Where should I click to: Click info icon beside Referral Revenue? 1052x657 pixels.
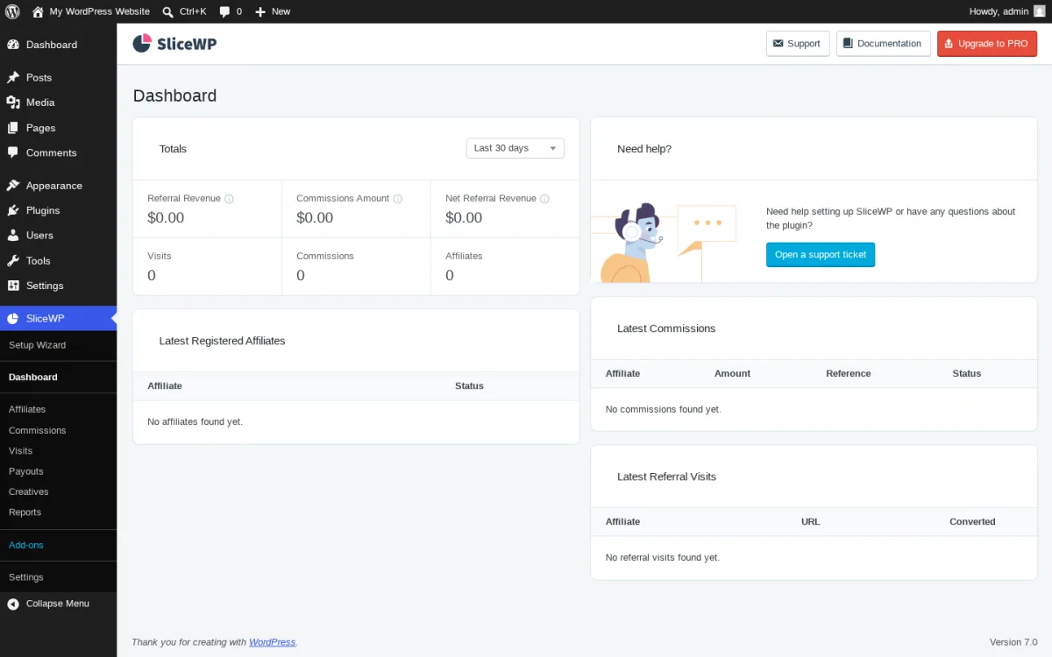point(229,199)
